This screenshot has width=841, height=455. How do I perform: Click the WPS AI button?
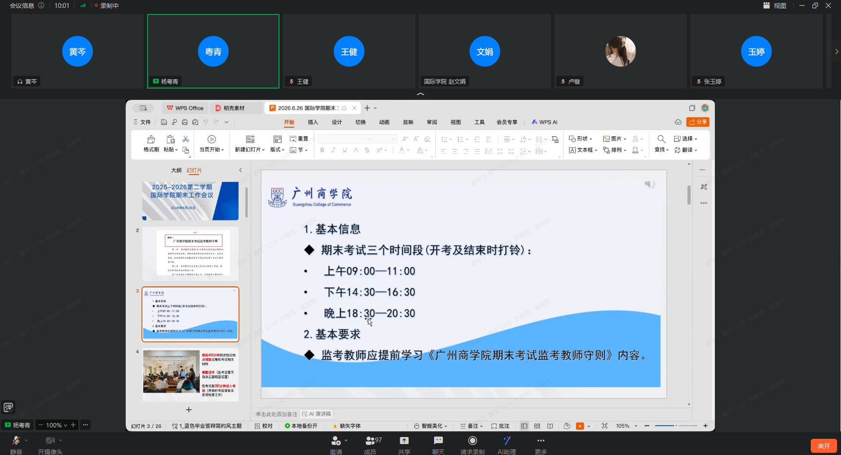544,122
